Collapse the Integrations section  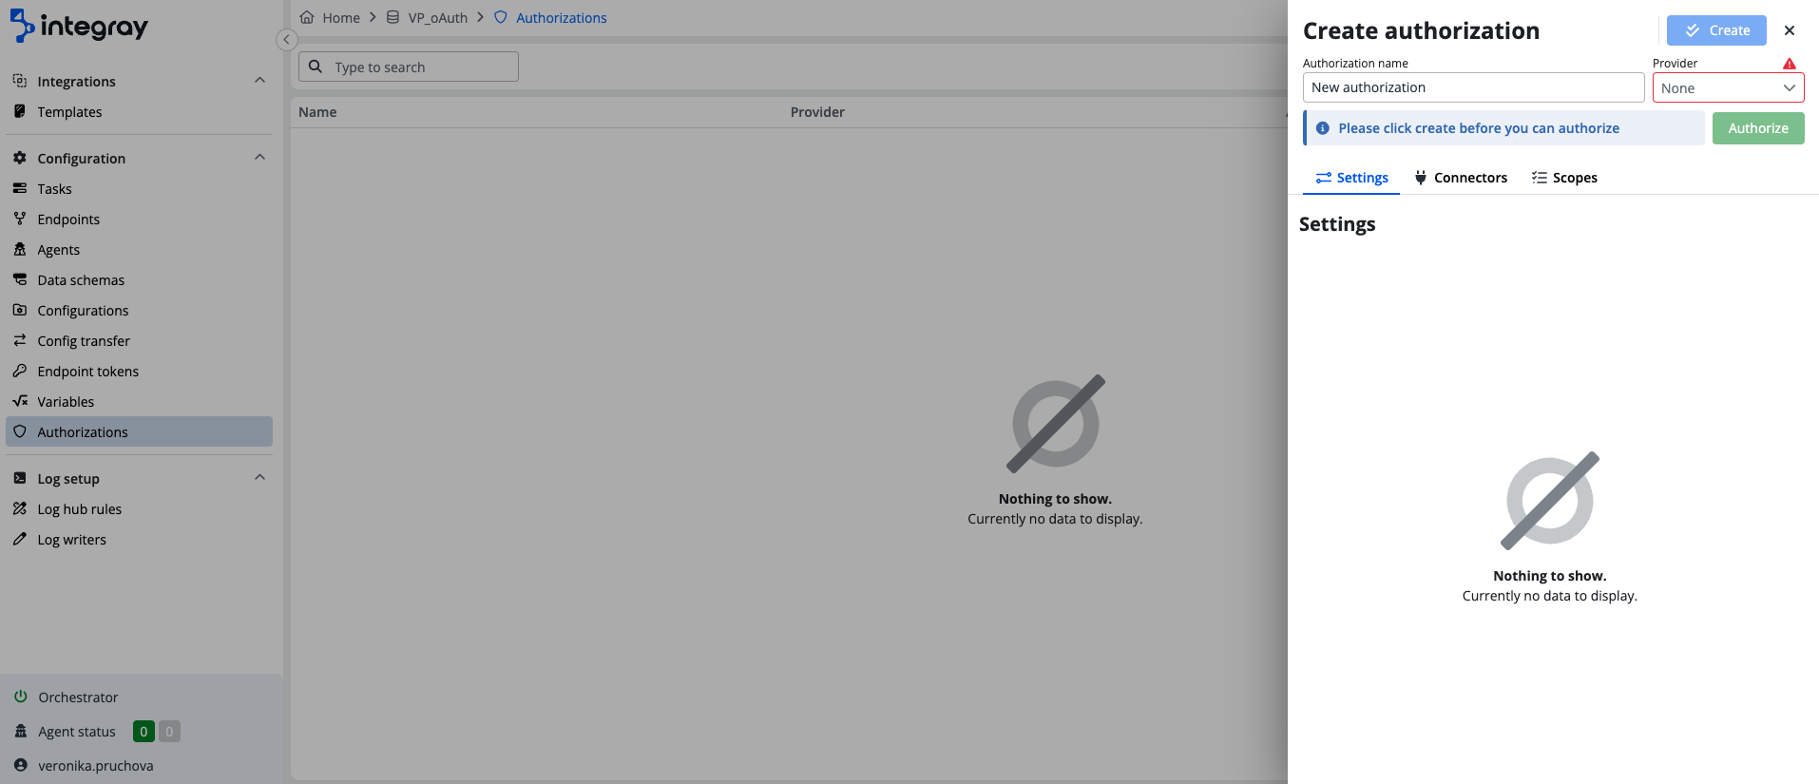tap(259, 81)
